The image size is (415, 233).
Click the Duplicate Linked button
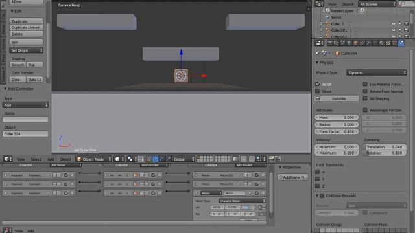26,27
